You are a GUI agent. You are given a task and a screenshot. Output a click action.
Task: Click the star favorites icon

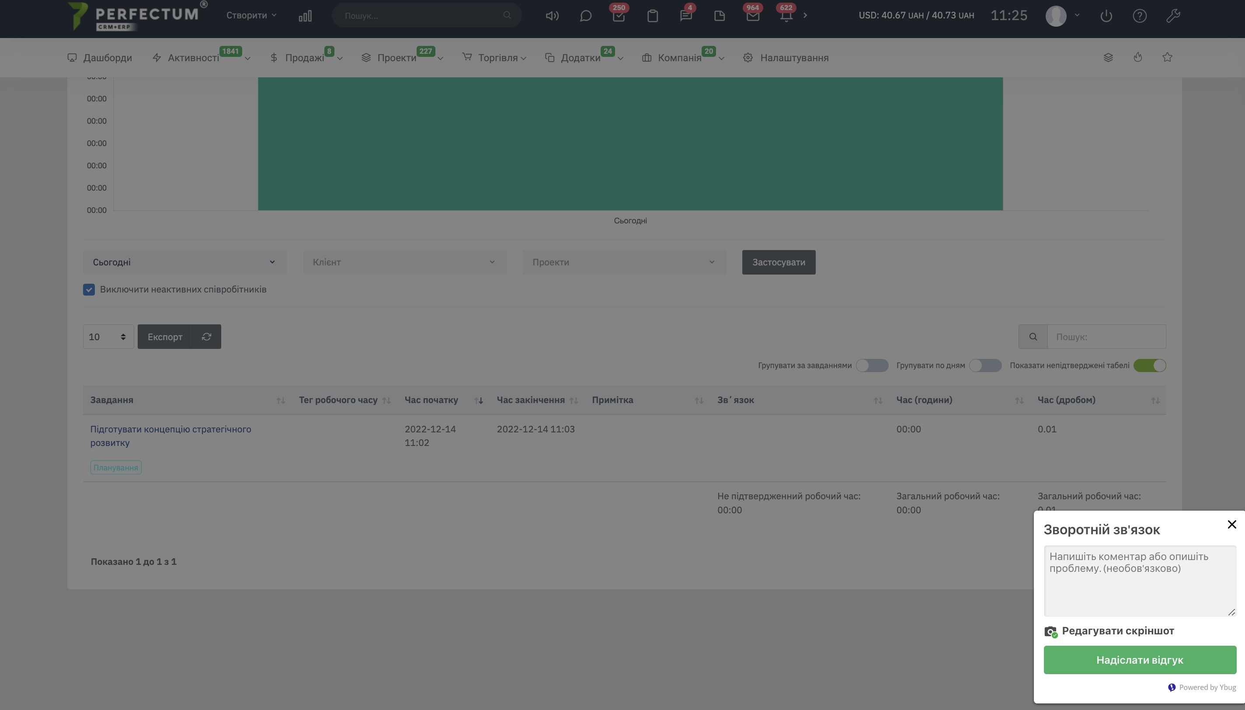pos(1167,58)
